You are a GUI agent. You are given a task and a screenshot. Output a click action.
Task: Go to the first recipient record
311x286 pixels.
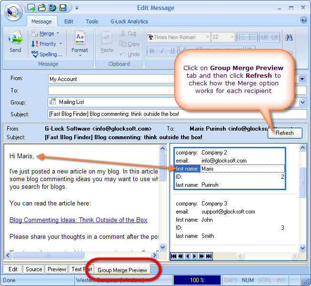pos(173,256)
